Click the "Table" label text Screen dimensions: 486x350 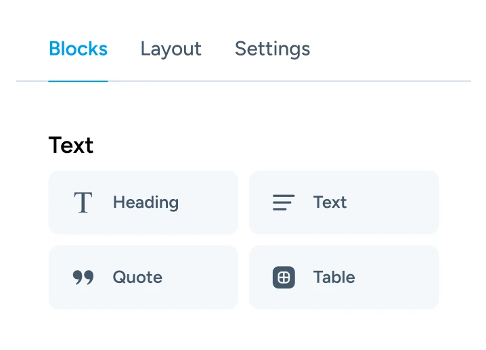pos(334,278)
